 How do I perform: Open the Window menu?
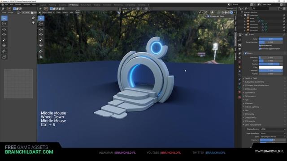[26, 4]
